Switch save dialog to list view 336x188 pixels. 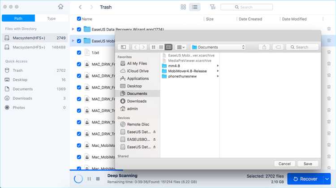[161, 47]
